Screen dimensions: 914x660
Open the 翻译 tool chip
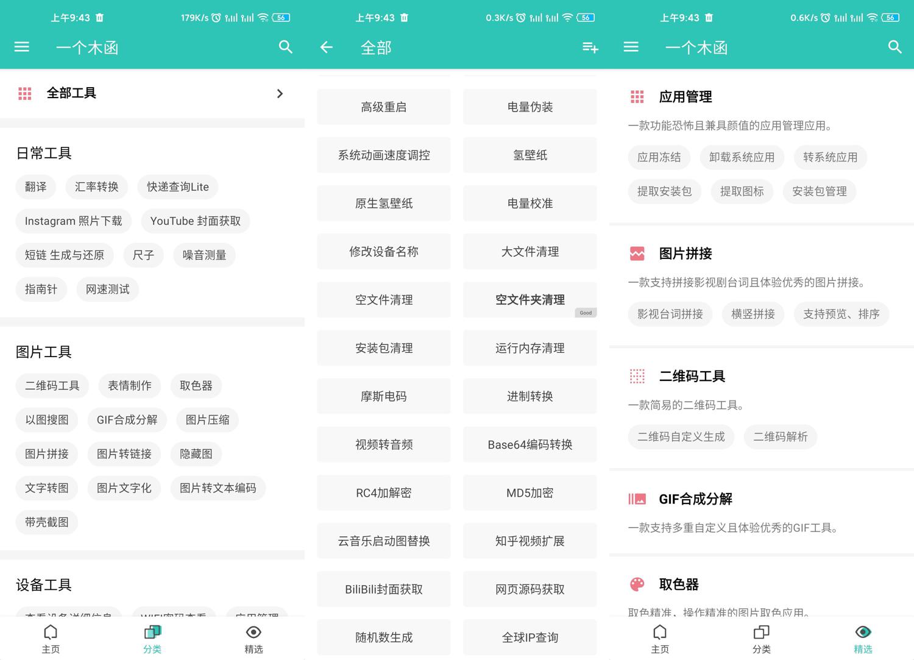(x=35, y=187)
